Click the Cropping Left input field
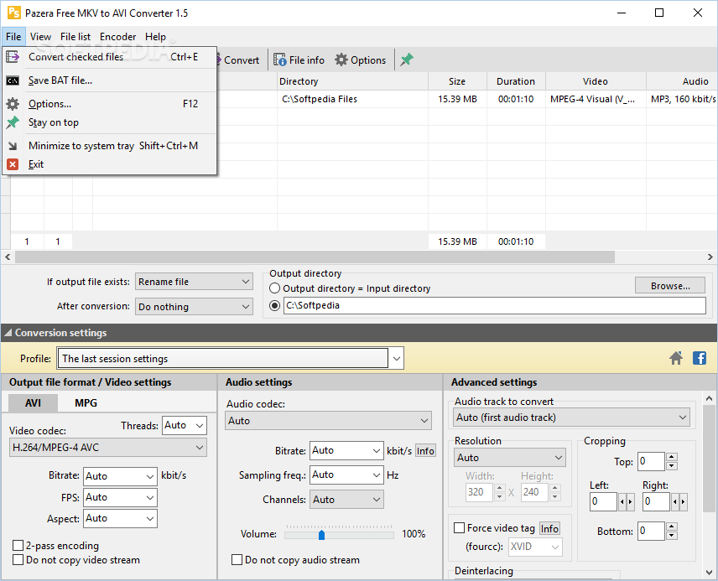The width and height of the screenshot is (718, 581). (x=603, y=502)
